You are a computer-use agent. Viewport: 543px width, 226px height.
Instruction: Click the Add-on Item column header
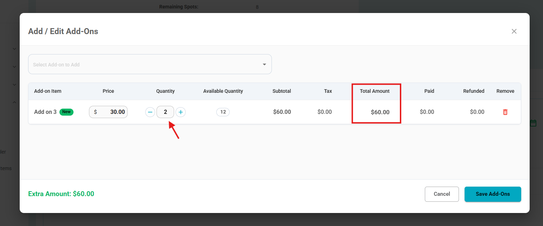48,91
